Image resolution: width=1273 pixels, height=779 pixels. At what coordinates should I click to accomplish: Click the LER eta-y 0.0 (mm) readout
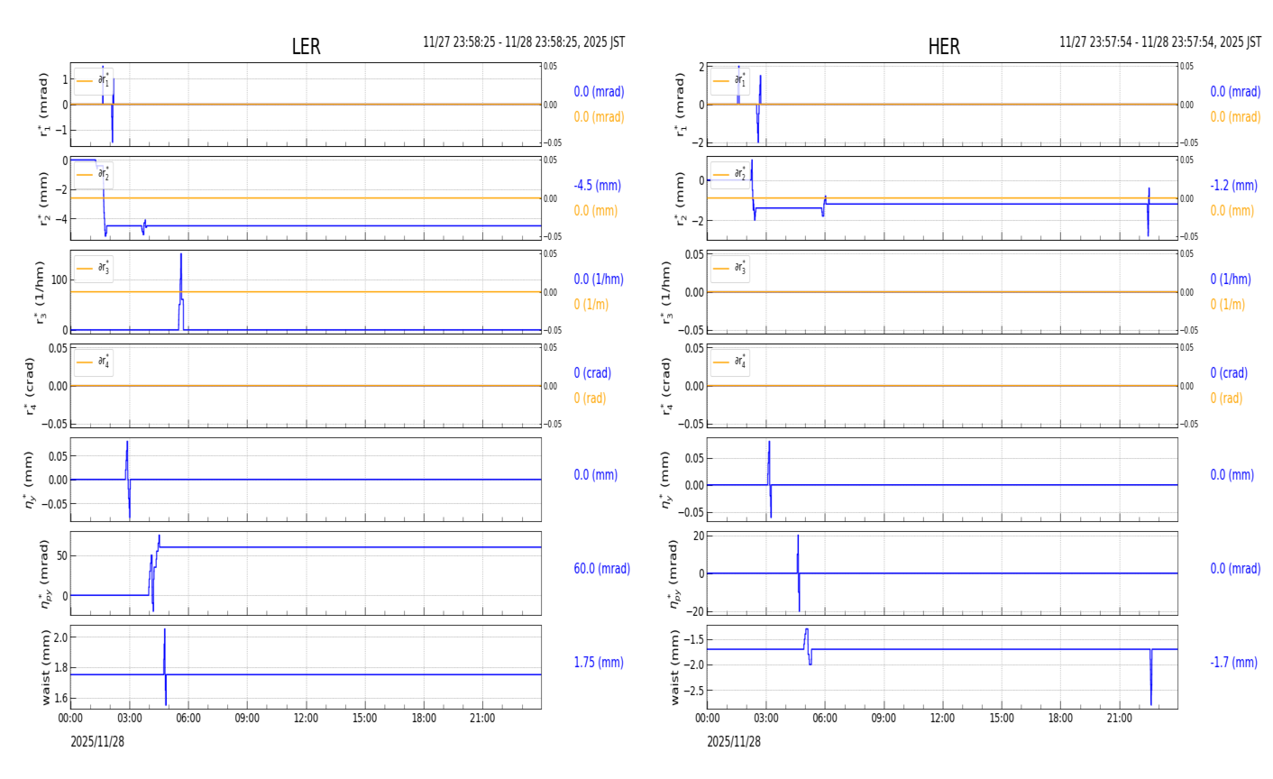point(596,475)
